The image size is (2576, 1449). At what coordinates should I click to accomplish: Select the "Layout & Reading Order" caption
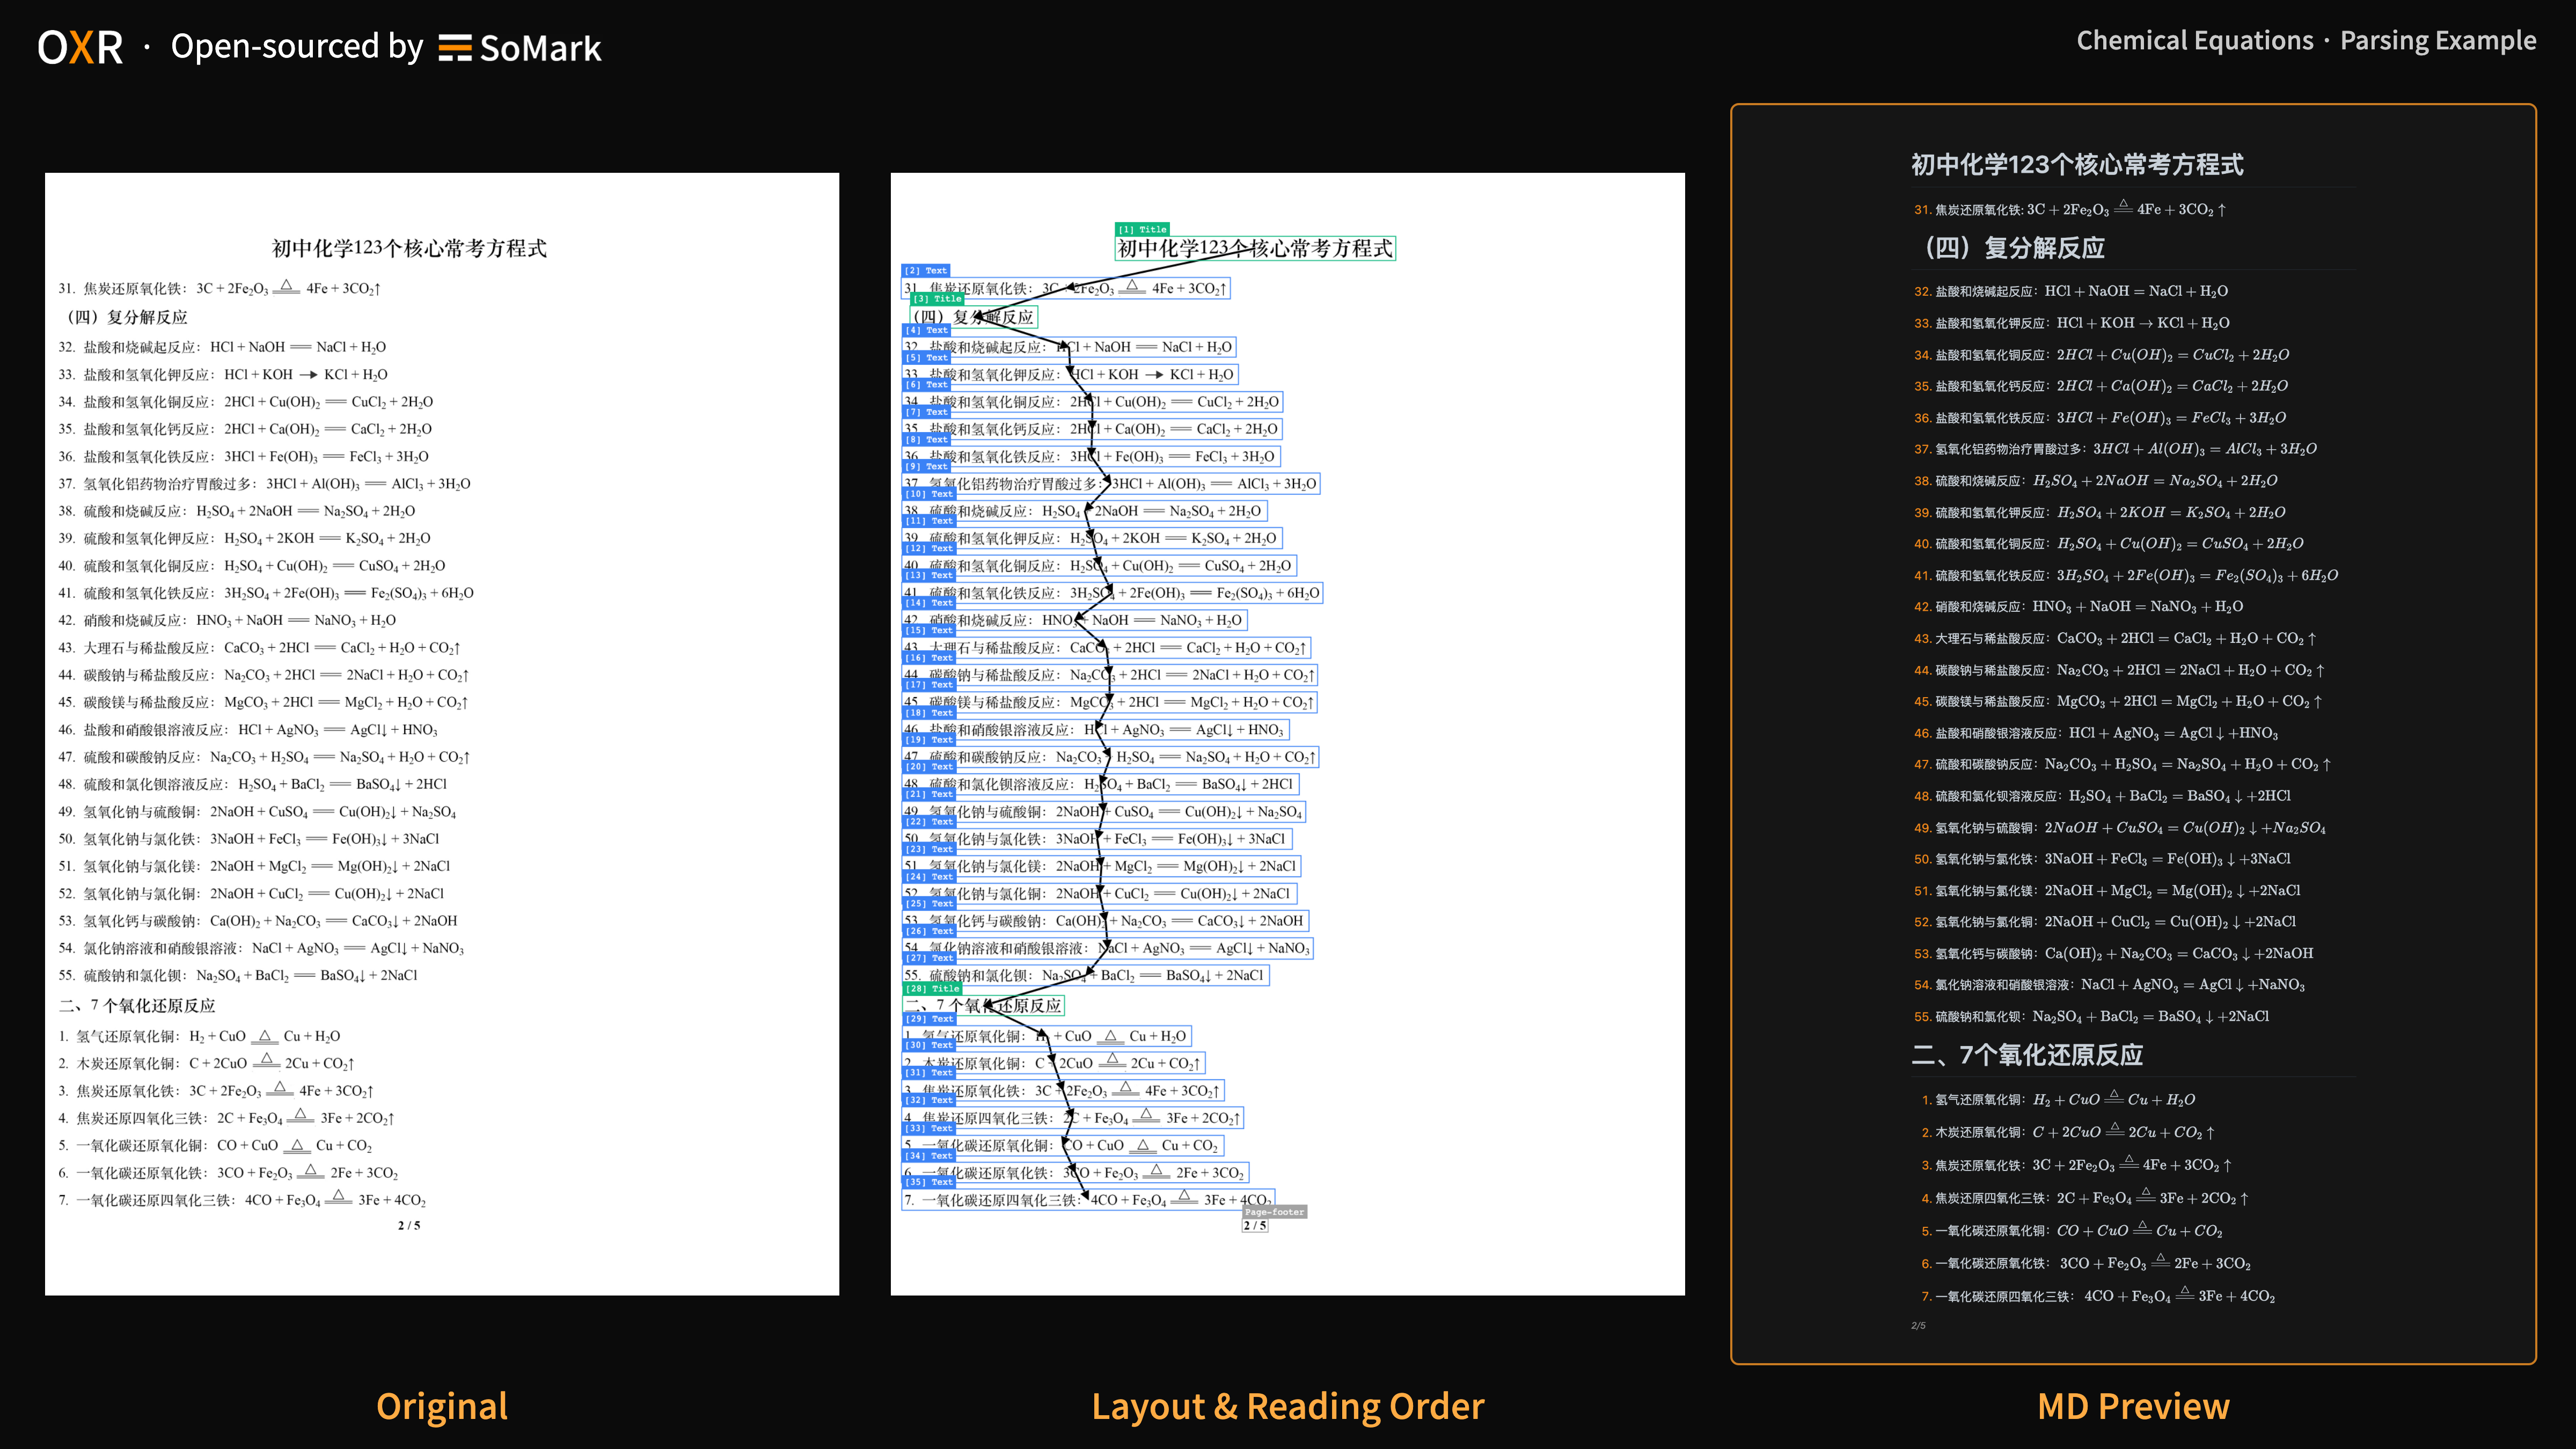point(1288,1406)
